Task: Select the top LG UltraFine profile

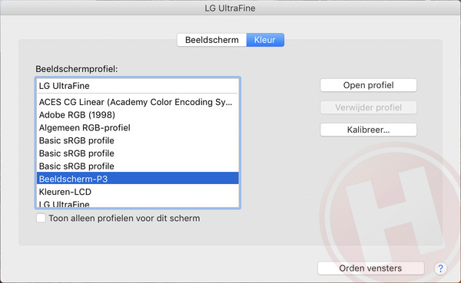Action: [138, 86]
